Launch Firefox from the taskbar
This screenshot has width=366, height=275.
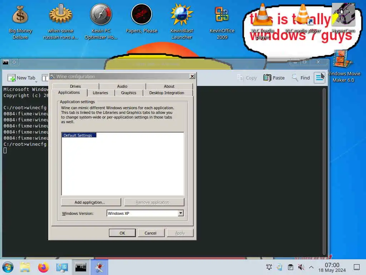tap(43, 267)
